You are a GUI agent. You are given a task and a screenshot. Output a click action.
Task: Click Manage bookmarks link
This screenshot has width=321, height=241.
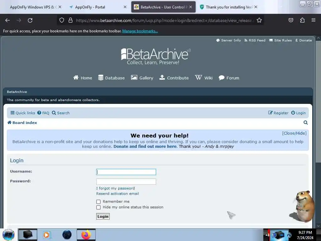click(x=140, y=31)
